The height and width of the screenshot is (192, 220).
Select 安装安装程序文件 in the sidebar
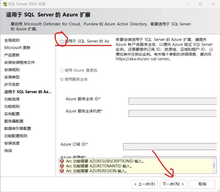pos(20,62)
